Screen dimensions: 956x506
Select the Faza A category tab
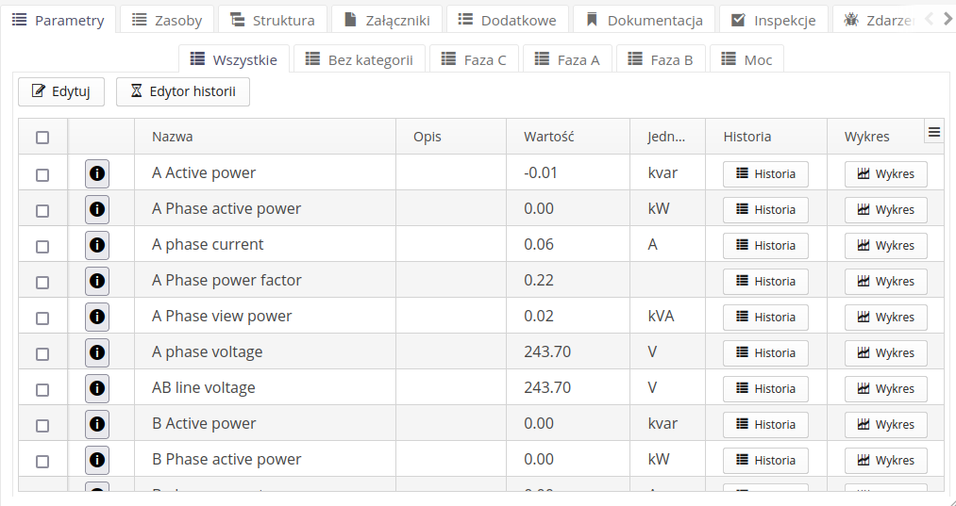click(566, 59)
